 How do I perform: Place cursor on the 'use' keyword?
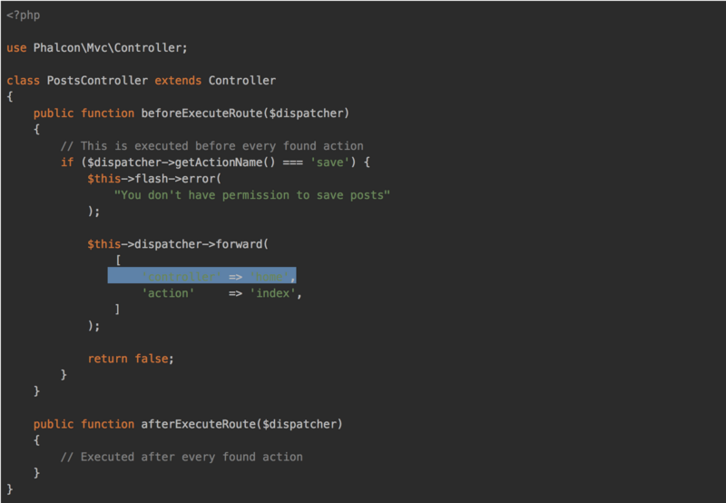16,48
